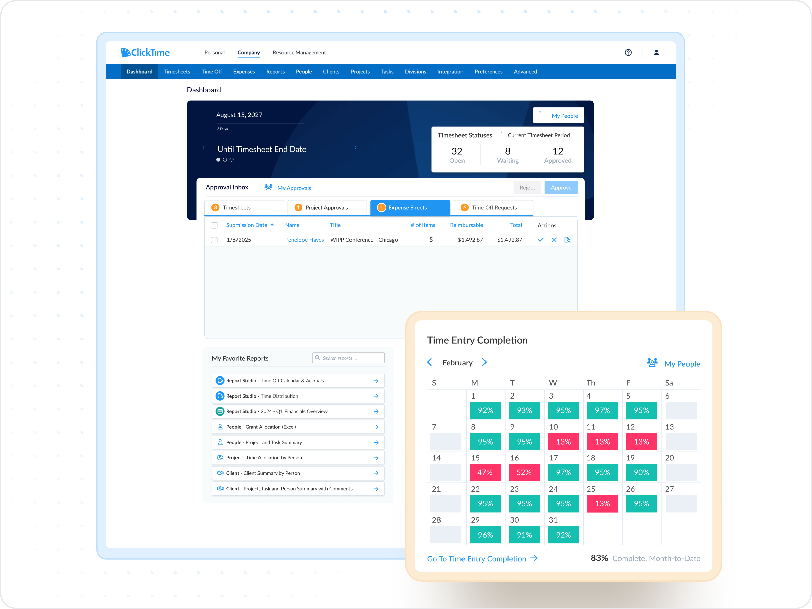Check the 1/6/2025 expense row checkbox
The height and width of the screenshot is (609, 812).
click(215, 240)
